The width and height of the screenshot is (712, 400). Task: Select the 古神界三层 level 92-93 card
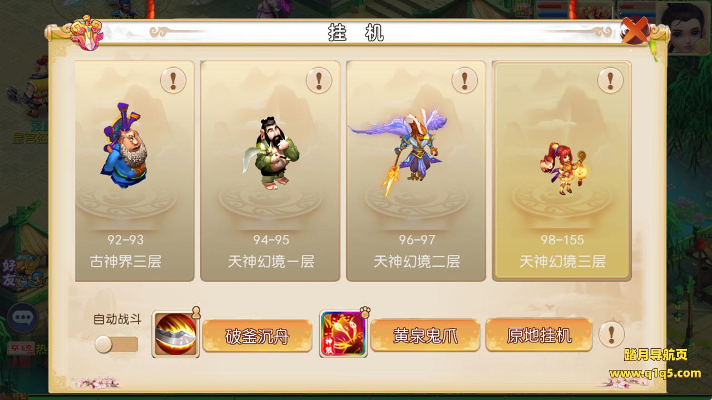tap(135, 171)
